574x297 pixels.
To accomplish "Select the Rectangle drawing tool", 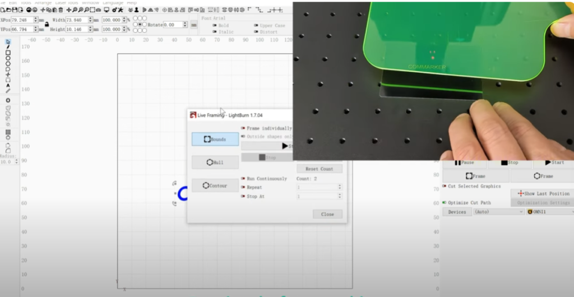I will [x=8, y=53].
